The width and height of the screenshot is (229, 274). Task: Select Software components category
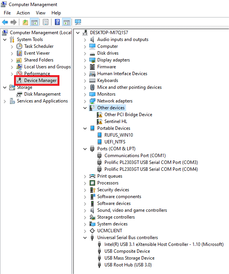click(119, 197)
